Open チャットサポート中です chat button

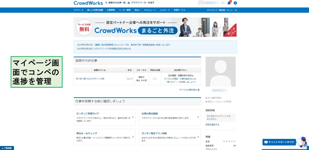point(279,142)
